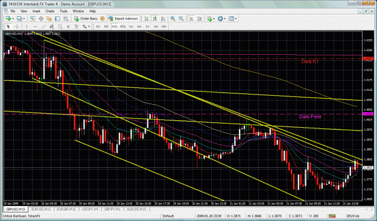
Task: Expand the Indicators dropdown arrow
Action: click(214, 19)
